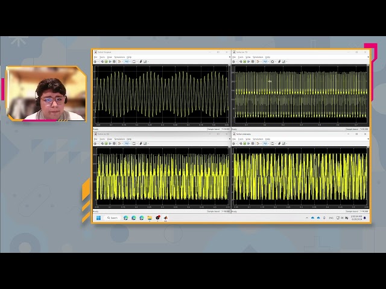386x289 pixels.
Task: Open the Windows Start menu
Action: tap(99, 218)
